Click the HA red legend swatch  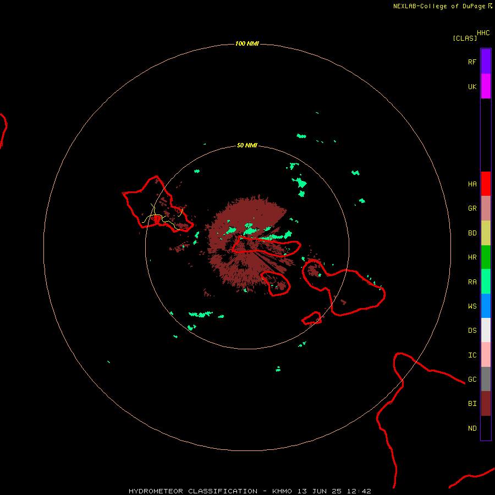pos(486,184)
